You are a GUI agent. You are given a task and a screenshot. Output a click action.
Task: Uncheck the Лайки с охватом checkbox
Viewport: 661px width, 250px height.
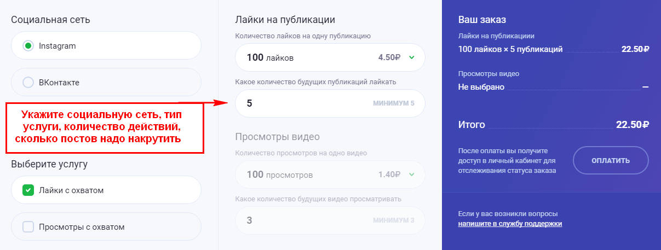pyautogui.click(x=28, y=190)
